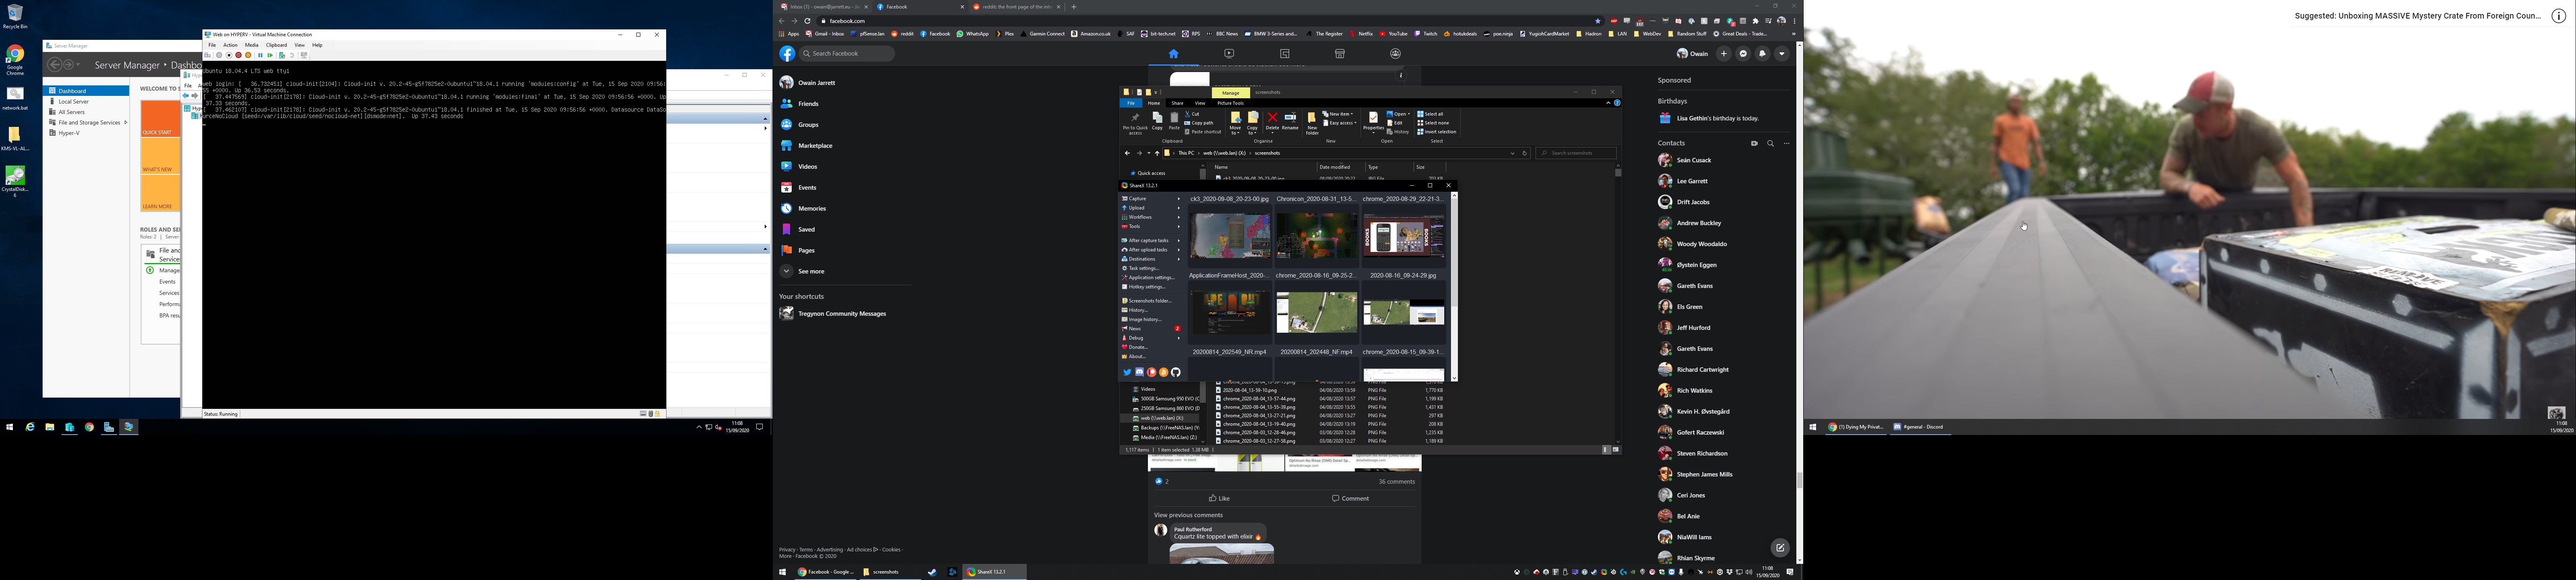This screenshot has width=2576, height=580.
Task: Click new message compose button
Action: click(1780, 548)
